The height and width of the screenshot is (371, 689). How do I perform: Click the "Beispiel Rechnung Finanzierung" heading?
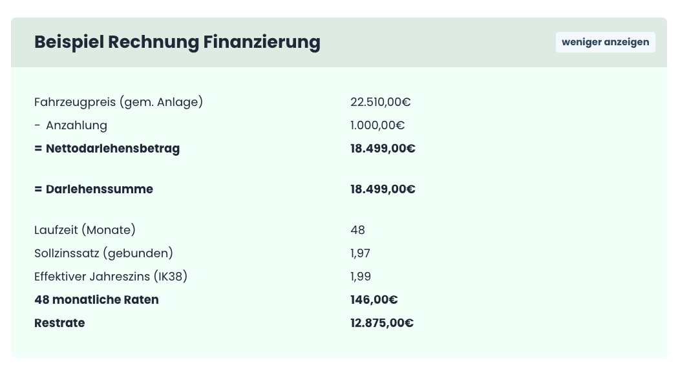coord(177,42)
